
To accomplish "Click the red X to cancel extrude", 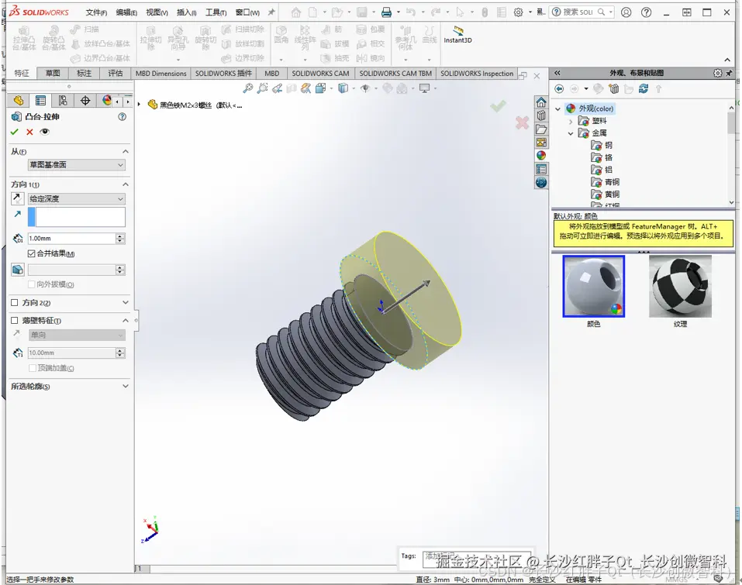I will (x=29, y=132).
